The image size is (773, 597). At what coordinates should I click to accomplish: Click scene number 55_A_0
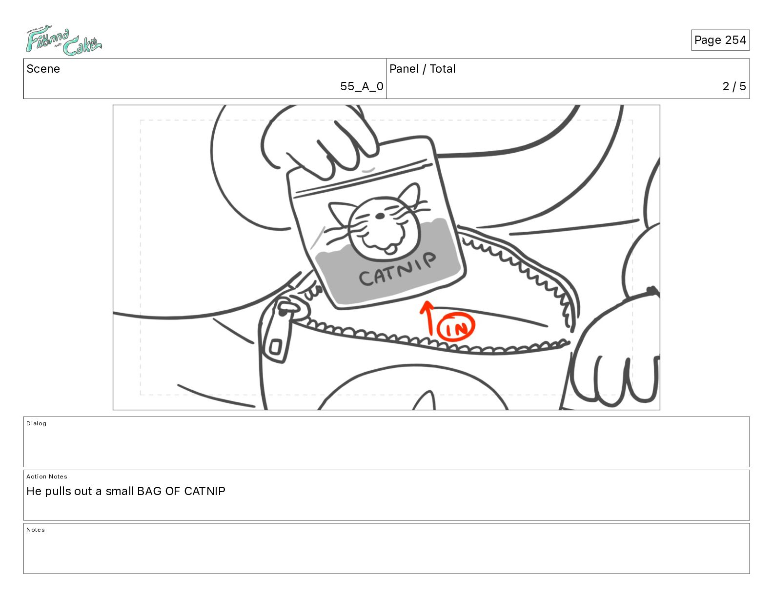click(x=362, y=86)
